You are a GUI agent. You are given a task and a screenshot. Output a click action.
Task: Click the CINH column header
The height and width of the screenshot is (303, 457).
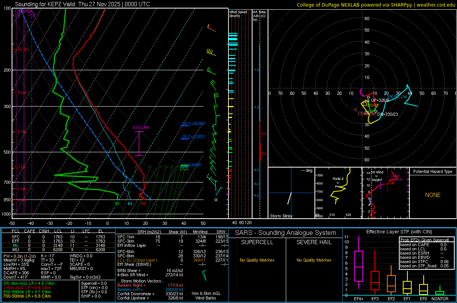[44, 231]
